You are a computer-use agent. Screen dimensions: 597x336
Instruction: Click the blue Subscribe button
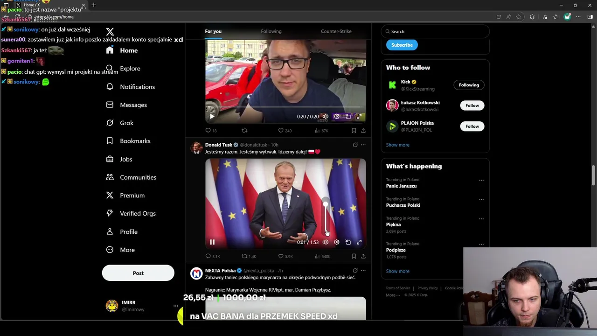(402, 45)
